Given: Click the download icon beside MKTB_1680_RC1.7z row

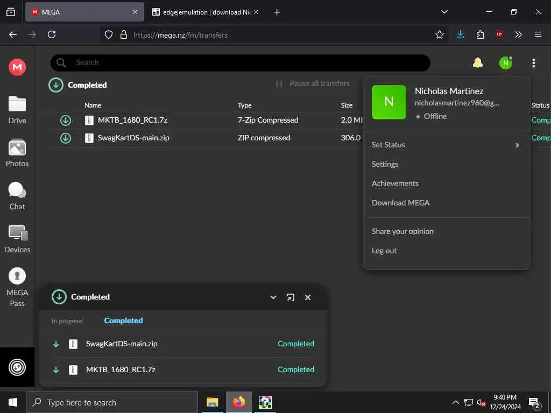Looking at the screenshot, I should pyautogui.click(x=65, y=120).
